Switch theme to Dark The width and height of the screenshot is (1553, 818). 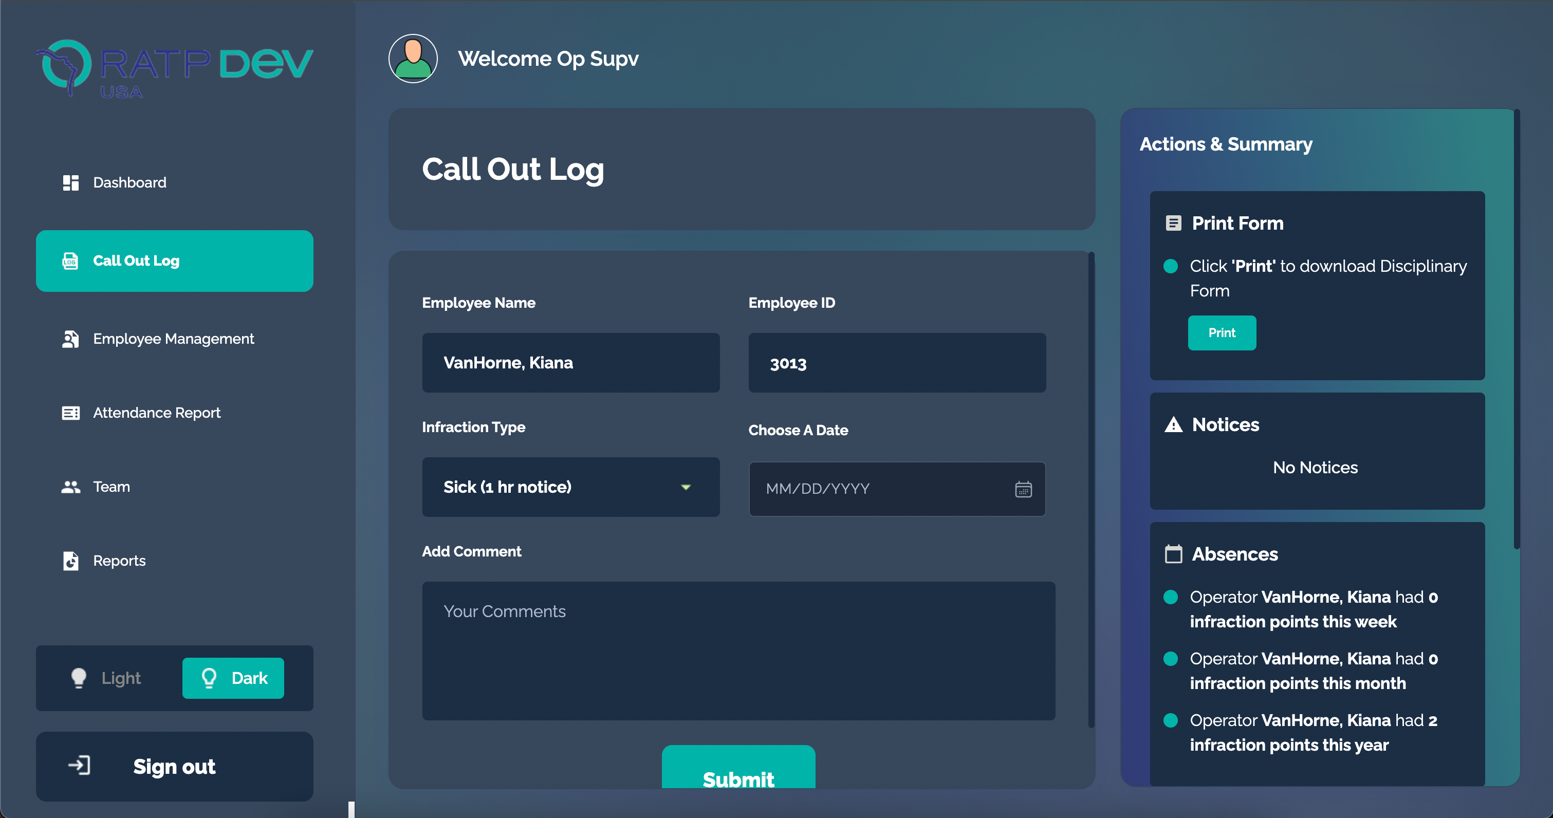[233, 678]
